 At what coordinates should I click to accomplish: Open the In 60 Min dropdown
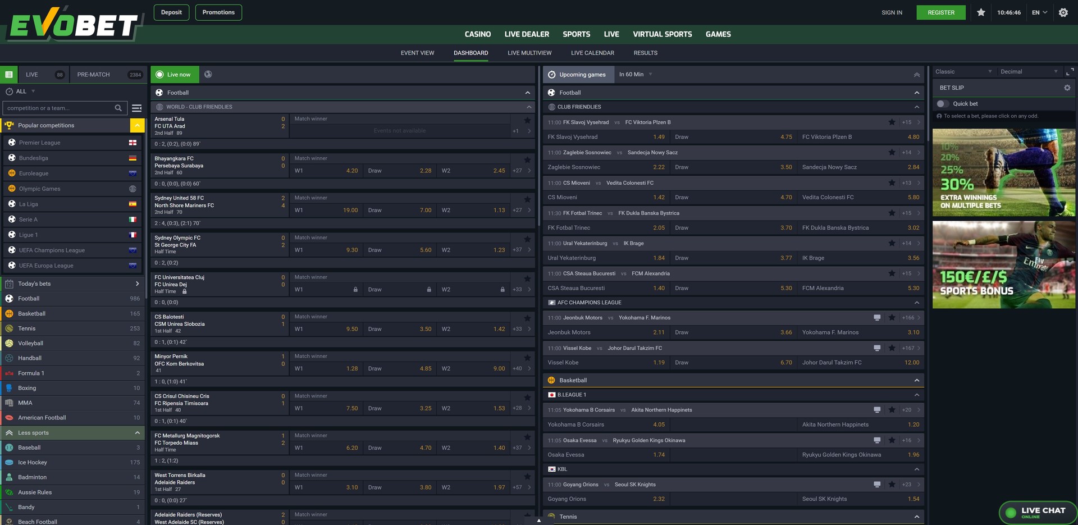[636, 75]
